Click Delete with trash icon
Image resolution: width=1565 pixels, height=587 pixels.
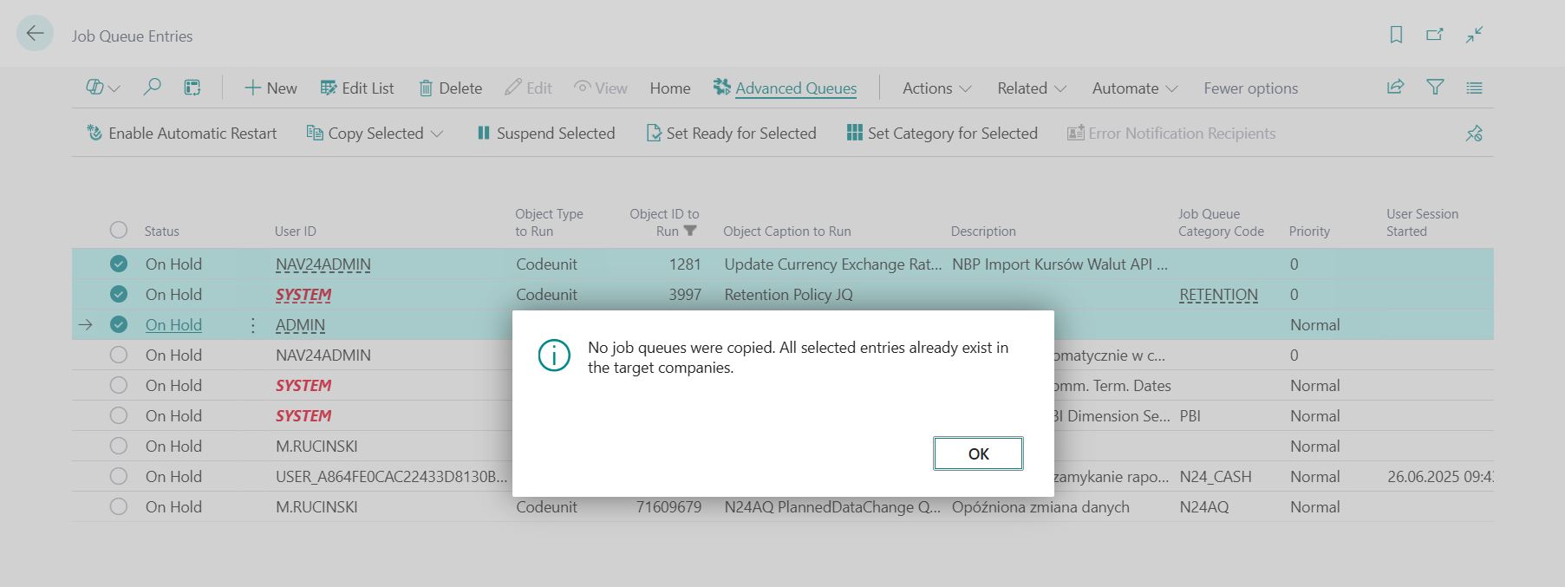click(x=450, y=88)
